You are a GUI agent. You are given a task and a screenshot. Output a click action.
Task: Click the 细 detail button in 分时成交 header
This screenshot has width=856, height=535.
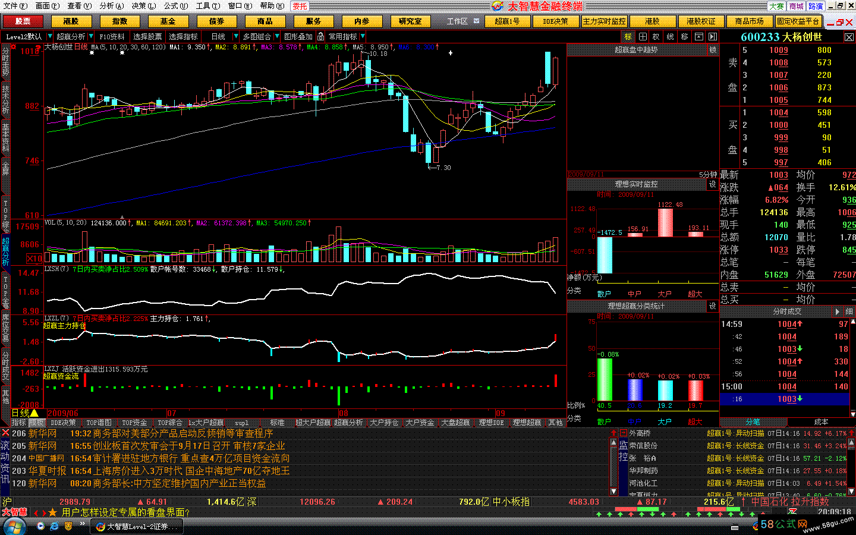tap(849, 311)
